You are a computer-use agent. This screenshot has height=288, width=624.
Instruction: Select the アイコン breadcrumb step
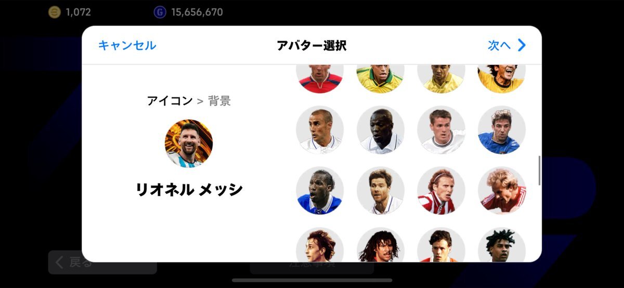tap(170, 101)
